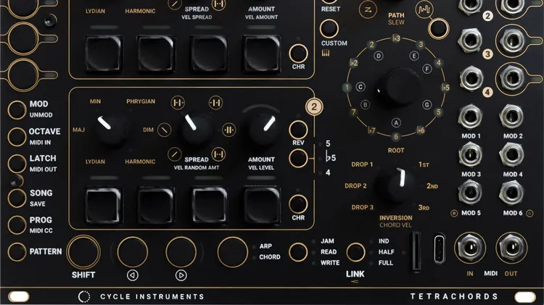Select the diagonal-line spread icon beside DIM
This screenshot has width=544, height=305.
pyautogui.click(x=164, y=130)
